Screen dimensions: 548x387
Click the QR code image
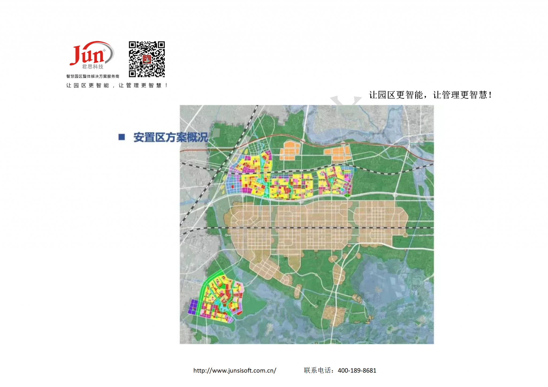pyautogui.click(x=147, y=59)
